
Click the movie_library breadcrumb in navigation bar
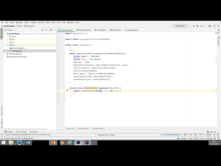(x=8, y=26)
